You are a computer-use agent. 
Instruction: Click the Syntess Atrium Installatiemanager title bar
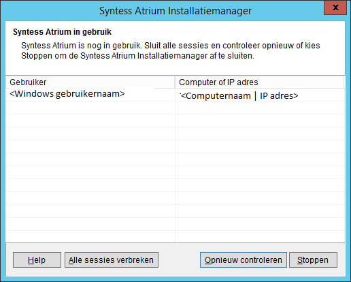pyautogui.click(x=175, y=11)
